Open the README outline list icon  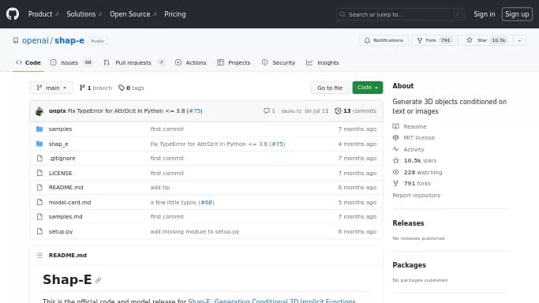[39, 255]
